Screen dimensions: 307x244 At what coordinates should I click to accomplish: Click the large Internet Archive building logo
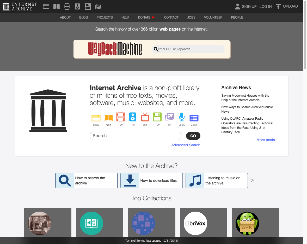pos(48,111)
